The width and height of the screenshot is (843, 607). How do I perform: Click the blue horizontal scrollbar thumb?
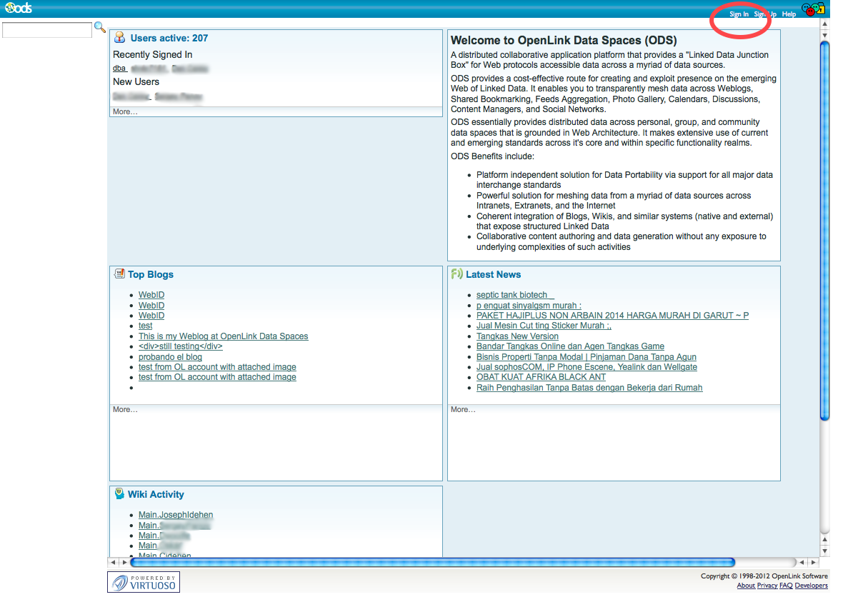click(x=432, y=563)
